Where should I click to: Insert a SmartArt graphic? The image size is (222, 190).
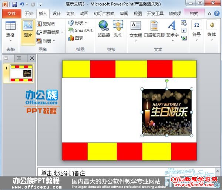pos(80,30)
